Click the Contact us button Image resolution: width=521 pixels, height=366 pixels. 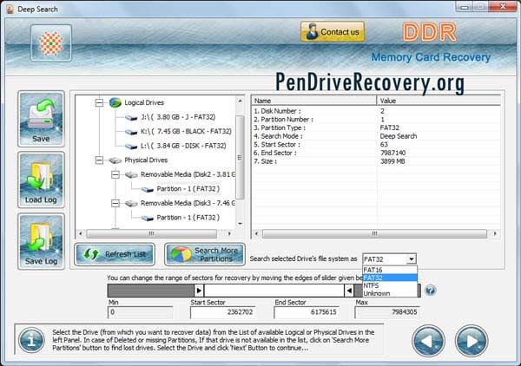pos(333,31)
